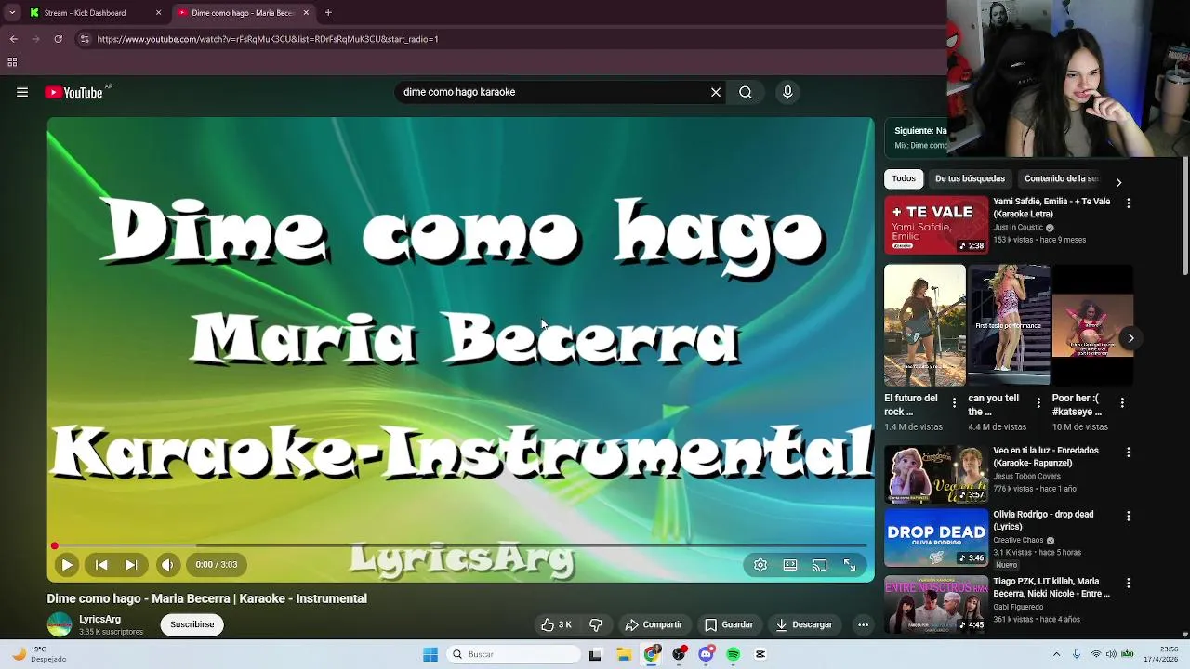1190x669 pixels.
Task: Open the weather widget showing 19°C
Action: click(x=37, y=654)
